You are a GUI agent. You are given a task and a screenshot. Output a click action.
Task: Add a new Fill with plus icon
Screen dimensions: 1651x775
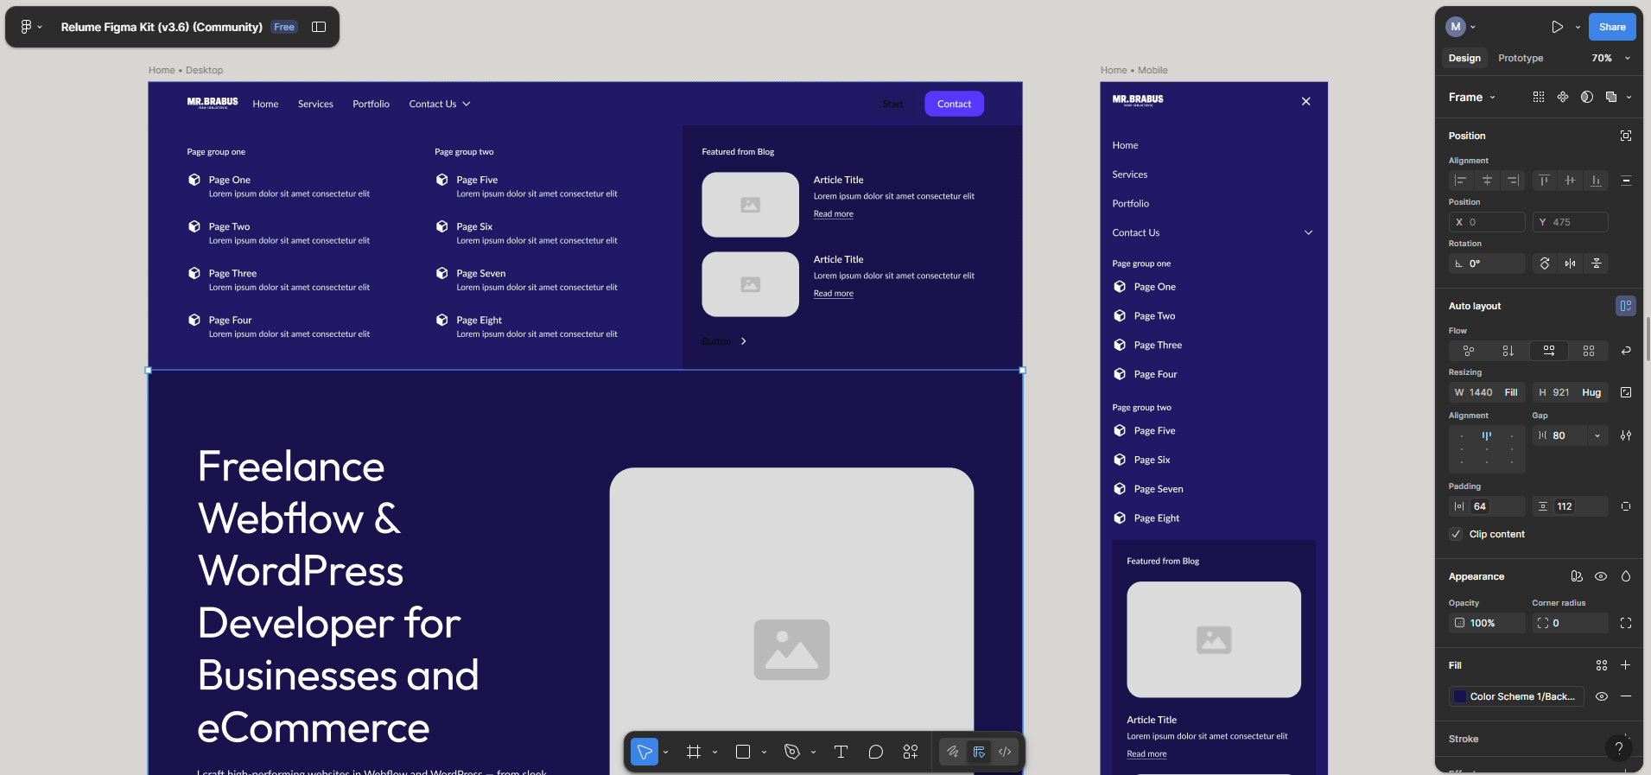coord(1626,665)
